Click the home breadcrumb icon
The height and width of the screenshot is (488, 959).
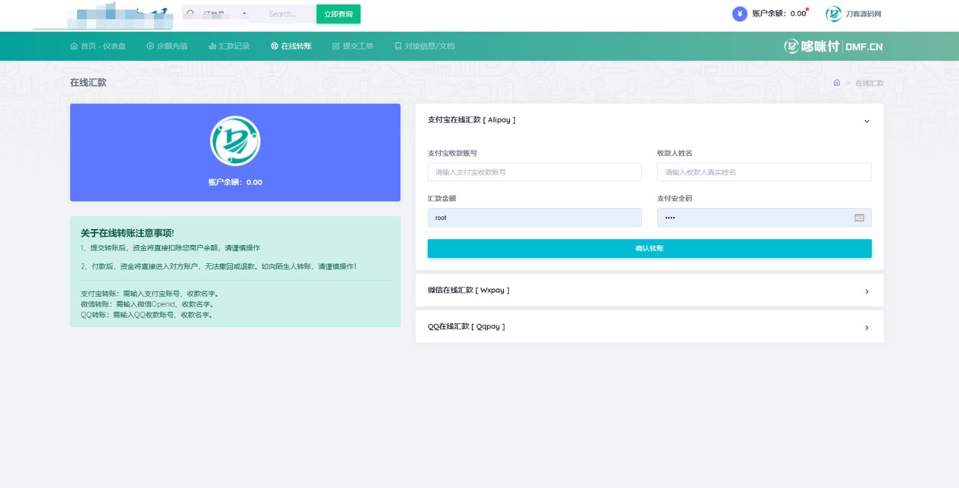click(x=836, y=83)
